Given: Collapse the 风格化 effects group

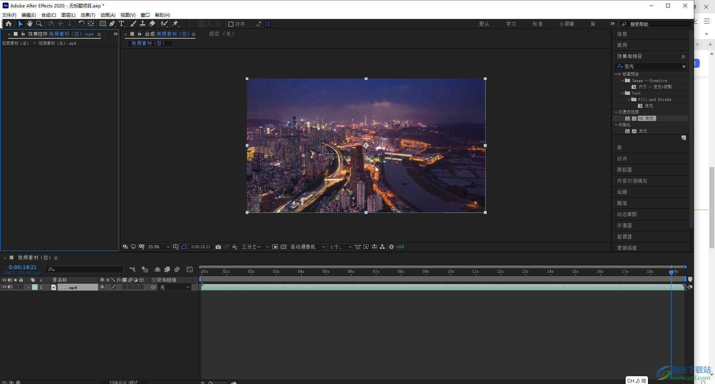Looking at the screenshot, I should click(x=616, y=125).
